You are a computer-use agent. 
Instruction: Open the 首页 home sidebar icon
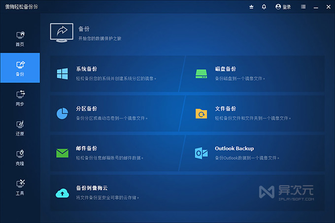(x=20, y=35)
